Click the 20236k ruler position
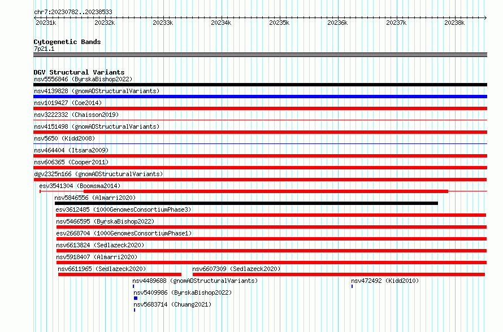 [337, 23]
